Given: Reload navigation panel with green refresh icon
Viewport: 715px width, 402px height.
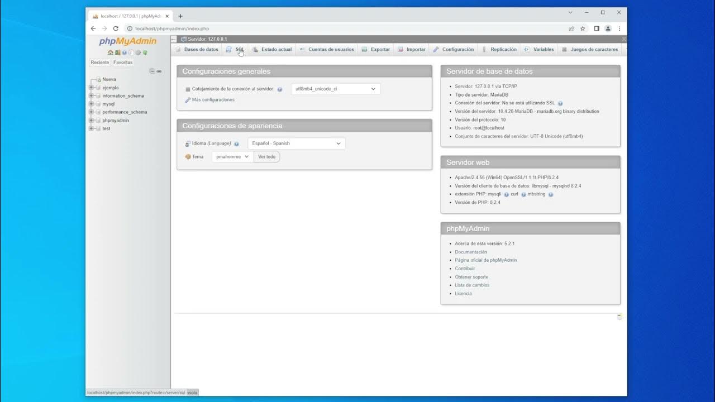Looking at the screenshot, I should tap(145, 52).
